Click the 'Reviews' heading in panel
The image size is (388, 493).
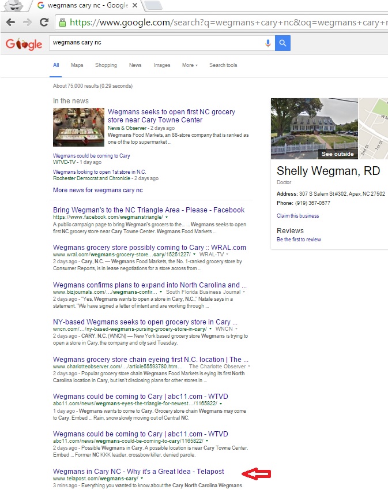(x=290, y=231)
